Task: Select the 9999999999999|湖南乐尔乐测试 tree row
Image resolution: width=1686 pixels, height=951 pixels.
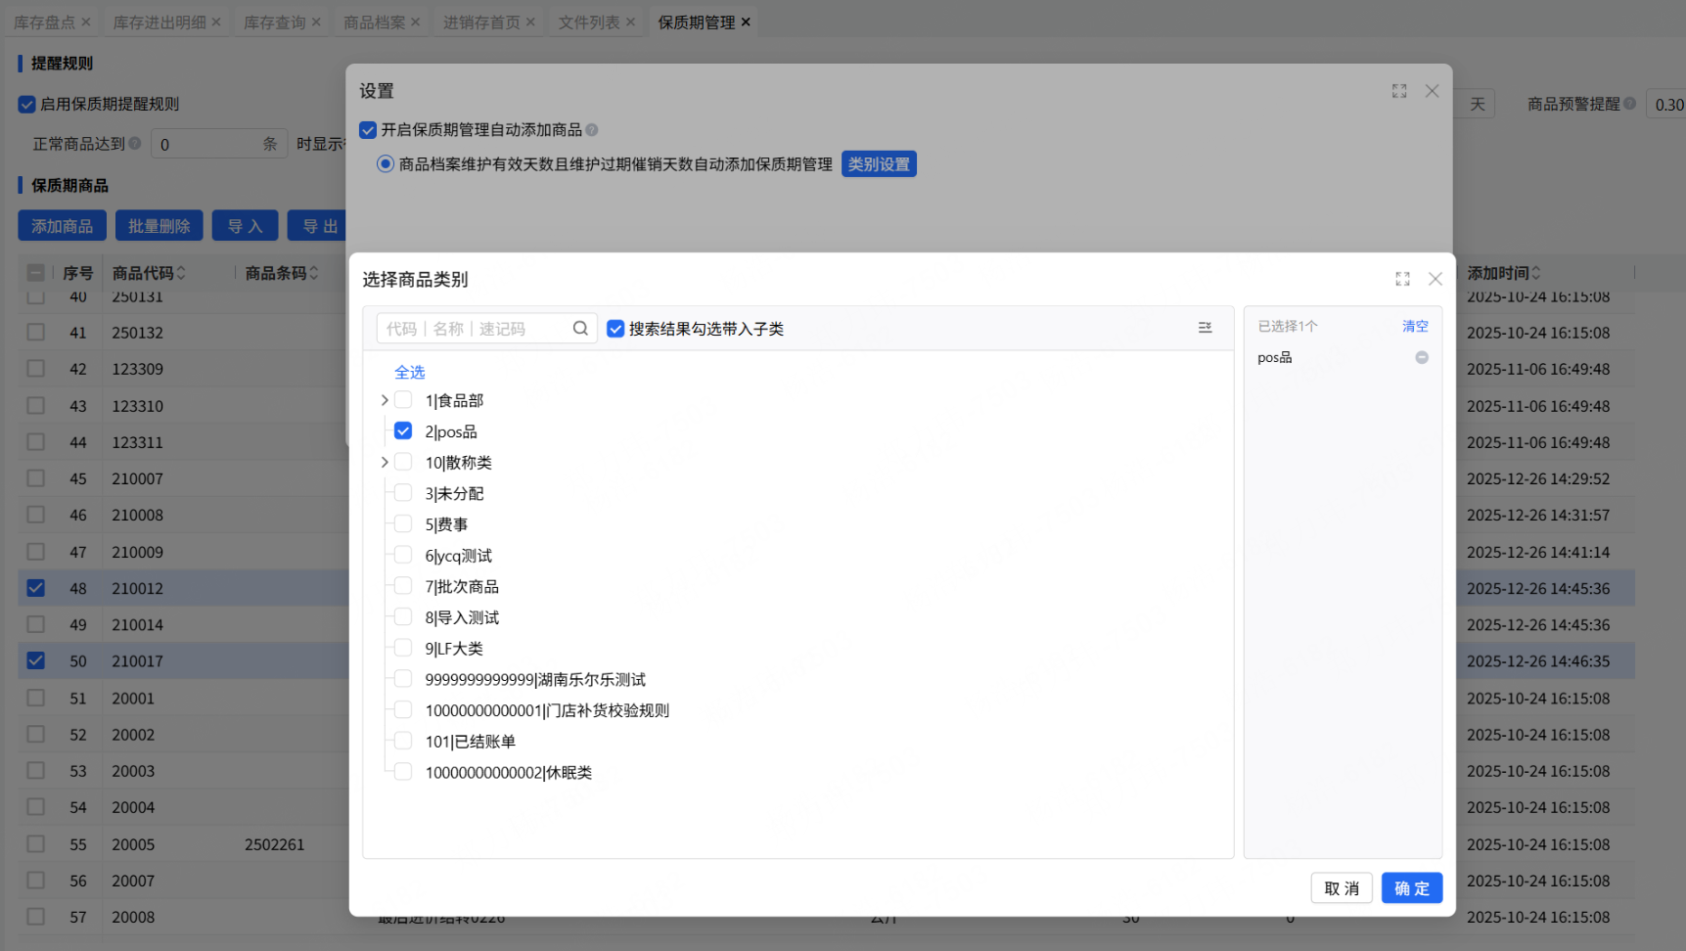Action: tap(535, 679)
